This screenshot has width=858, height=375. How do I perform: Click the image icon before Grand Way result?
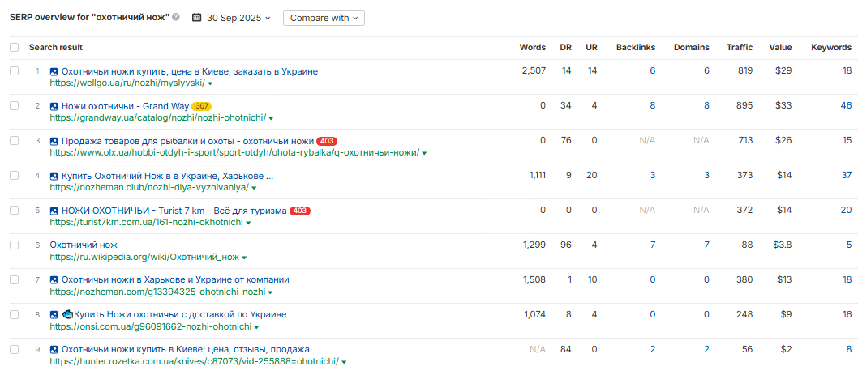tap(54, 106)
